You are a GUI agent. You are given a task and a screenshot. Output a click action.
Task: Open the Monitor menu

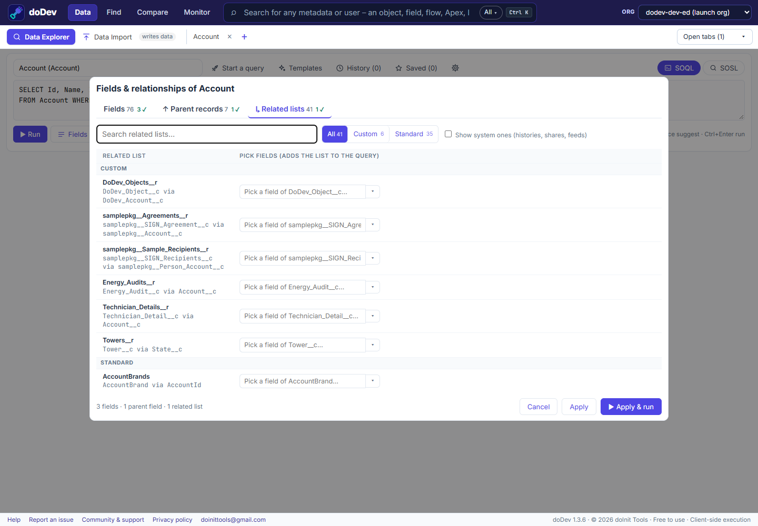197,12
